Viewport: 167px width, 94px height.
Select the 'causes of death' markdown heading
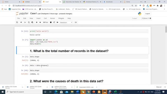[67, 81]
